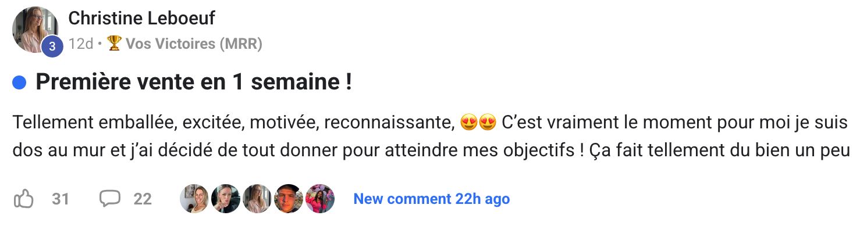This screenshot has height=237, width=867.
Task: Click the level 3 badge on avatar
Action: (x=52, y=47)
